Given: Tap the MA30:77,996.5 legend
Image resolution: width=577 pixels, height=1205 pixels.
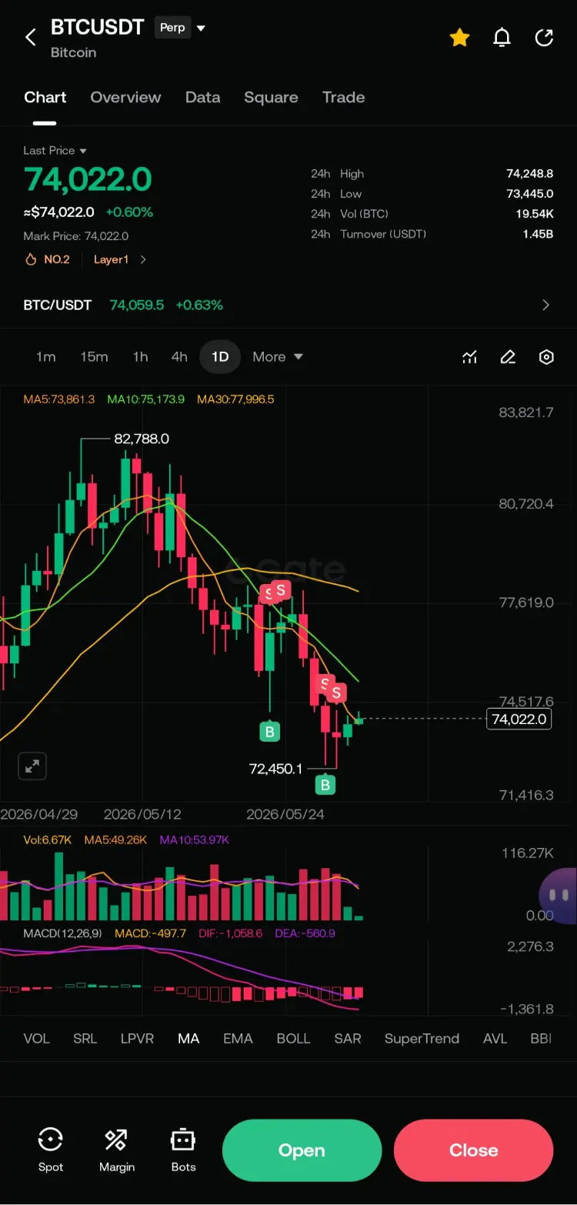Looking at the screenshot, I should (235, 399).
